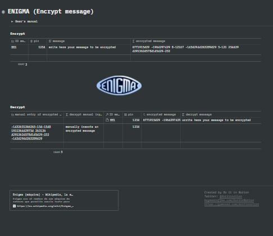This screenshot has height=236, width=273.
Task: Open the gumroad.com/doitinnotion link
Action: coord(231,204)
